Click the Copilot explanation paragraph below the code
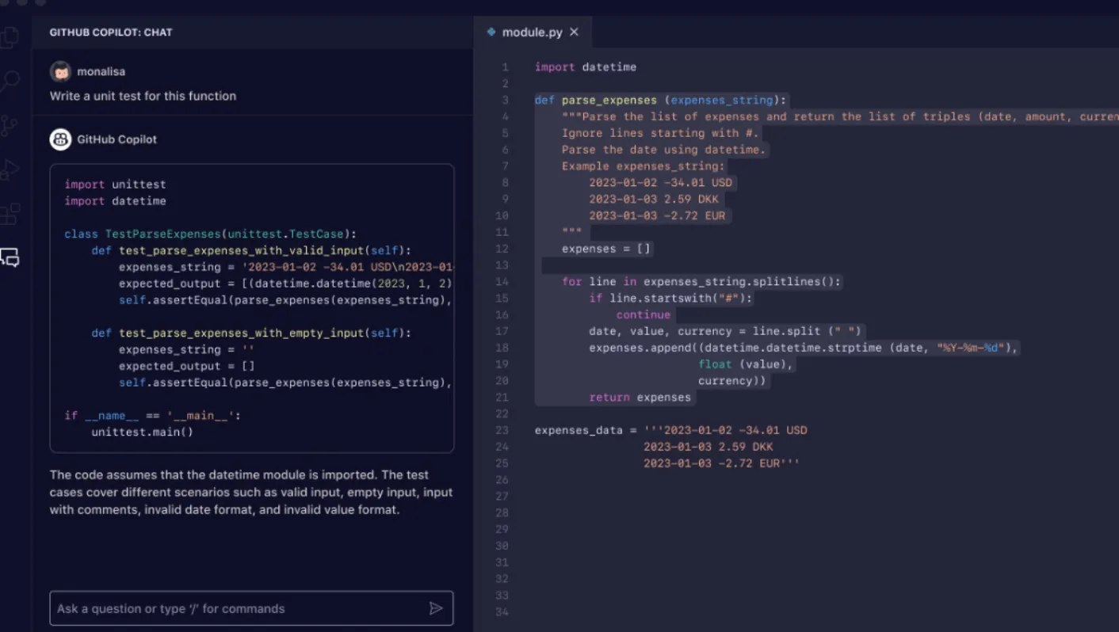1119x632 pixels. [251, 492]
